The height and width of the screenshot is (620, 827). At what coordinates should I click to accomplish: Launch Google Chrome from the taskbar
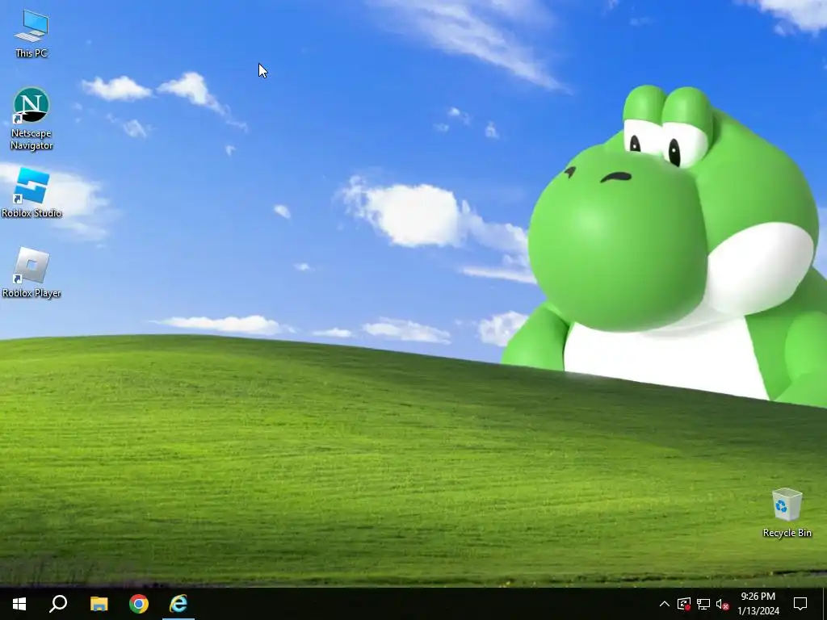tap(139, 604)
